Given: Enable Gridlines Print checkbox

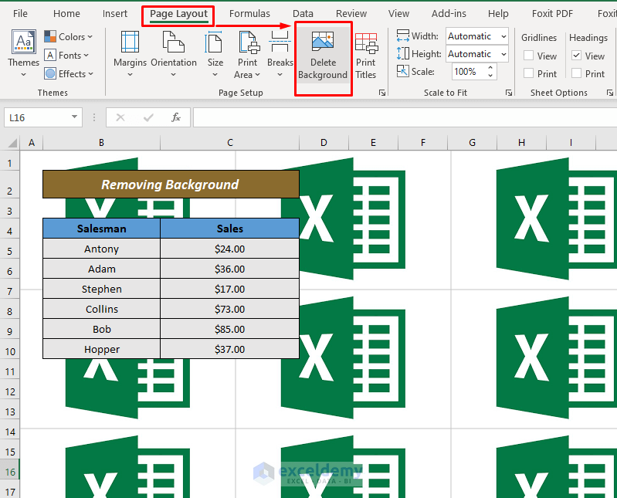Looking at the screenshot, I should point(528,73).
